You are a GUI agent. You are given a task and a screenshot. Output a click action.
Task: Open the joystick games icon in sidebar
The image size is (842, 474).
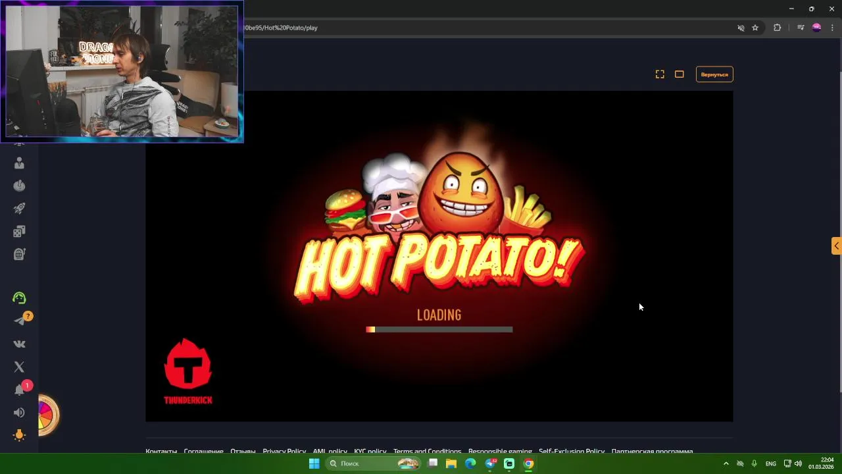[19, 186]
